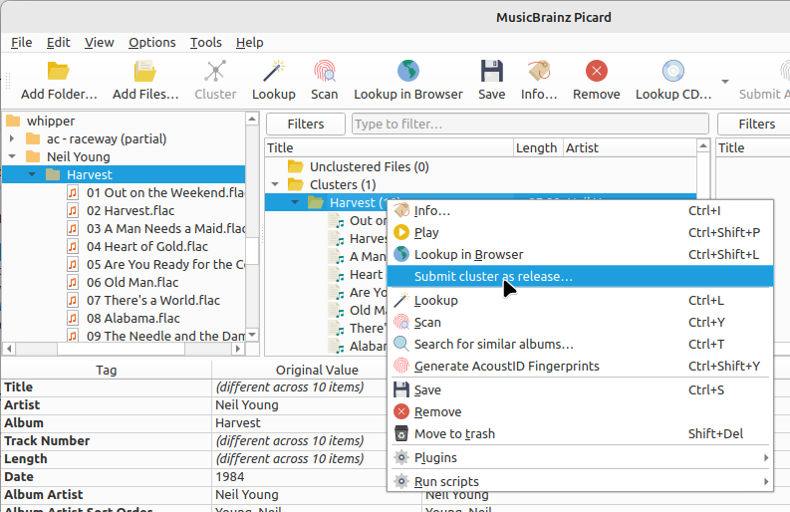Click the left pane Filters button

coord(305,124)
